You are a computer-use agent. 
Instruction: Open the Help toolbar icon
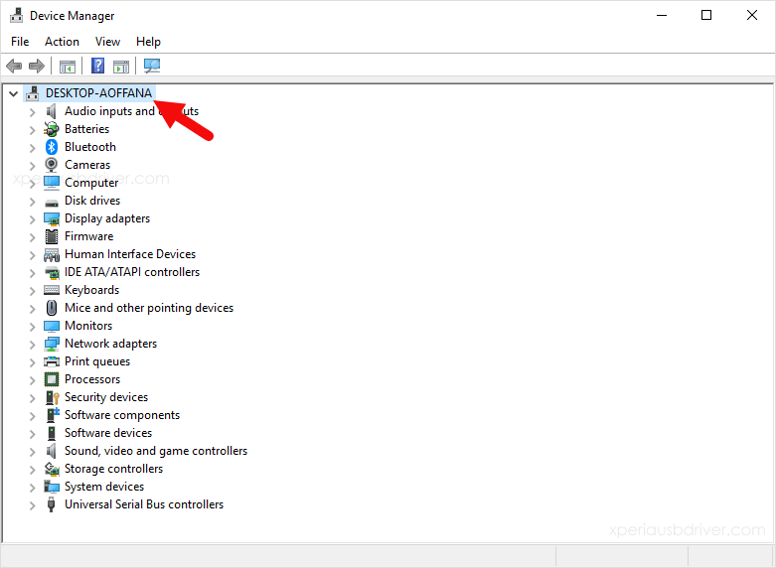pos(98,66)
